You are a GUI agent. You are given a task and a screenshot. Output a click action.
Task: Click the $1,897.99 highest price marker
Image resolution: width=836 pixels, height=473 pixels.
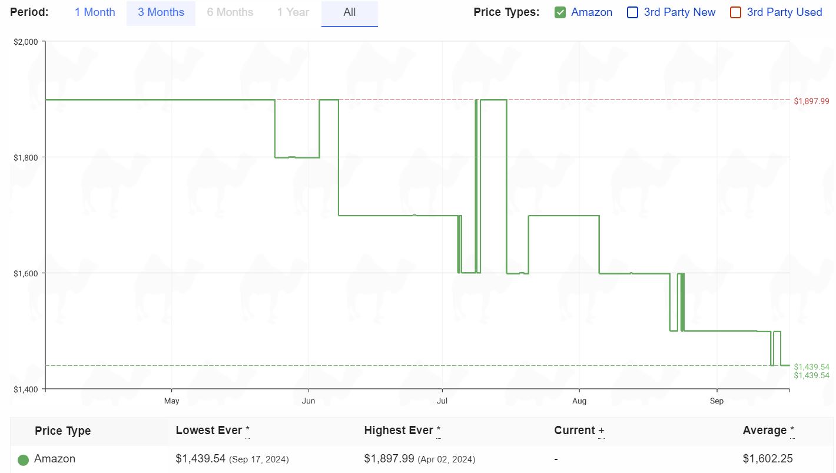(x=811, y=101)
